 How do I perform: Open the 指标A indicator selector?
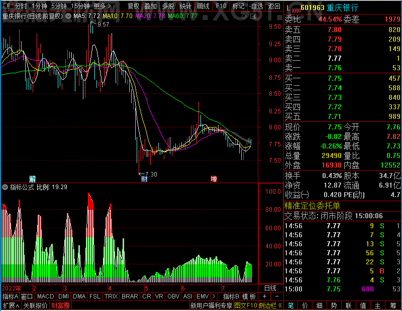pyautogui.click(x=10, y=296)
